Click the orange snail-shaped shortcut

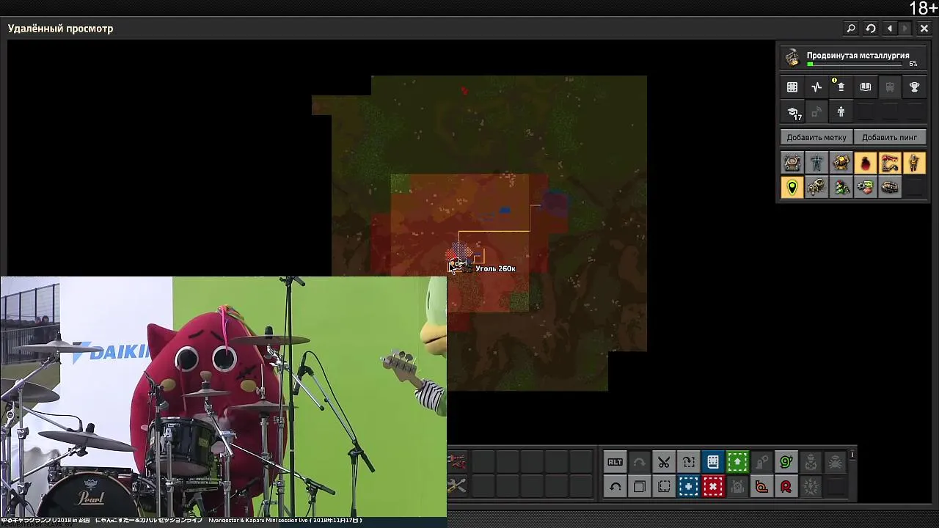(x=761, y=486)
